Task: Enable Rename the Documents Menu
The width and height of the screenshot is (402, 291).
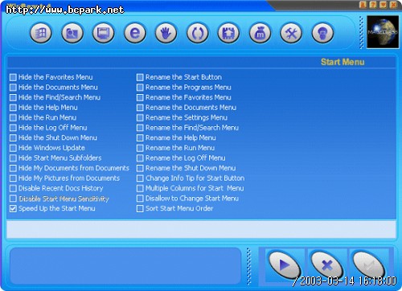Action: coord(140,108)
